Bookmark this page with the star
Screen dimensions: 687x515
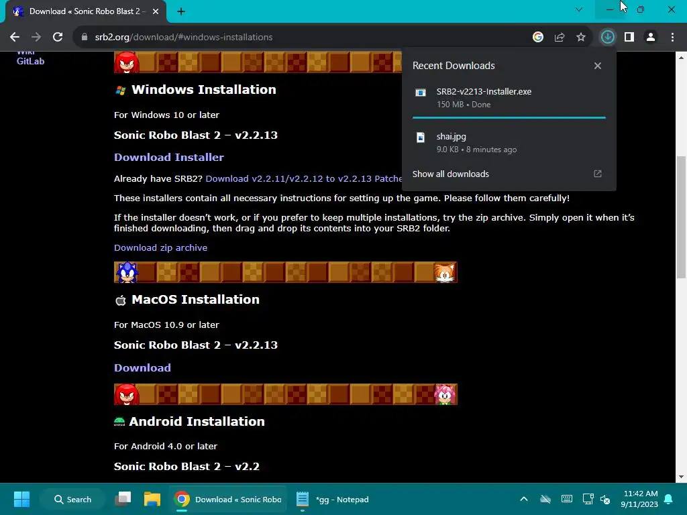(581, 38)
